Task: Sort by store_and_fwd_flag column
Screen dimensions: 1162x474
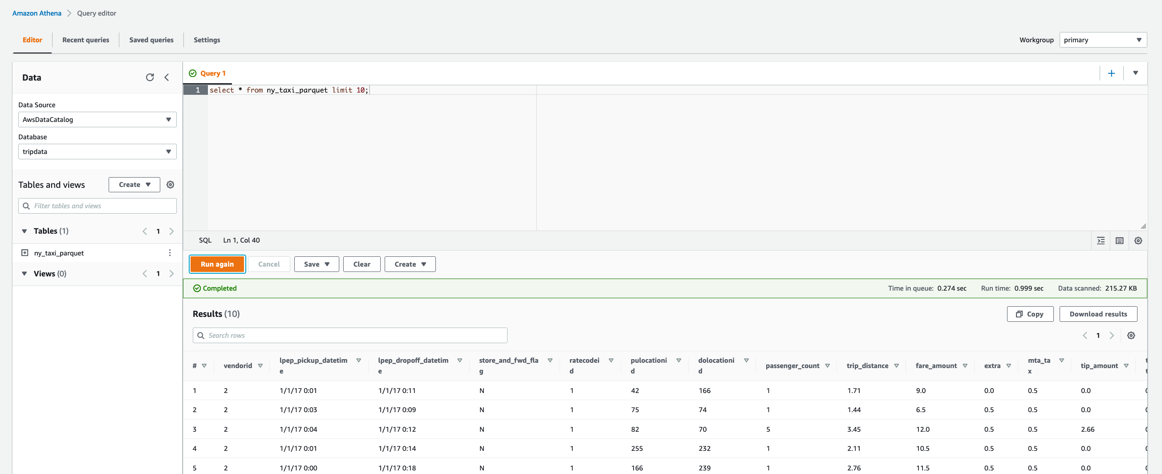Action: click(550, 360)
